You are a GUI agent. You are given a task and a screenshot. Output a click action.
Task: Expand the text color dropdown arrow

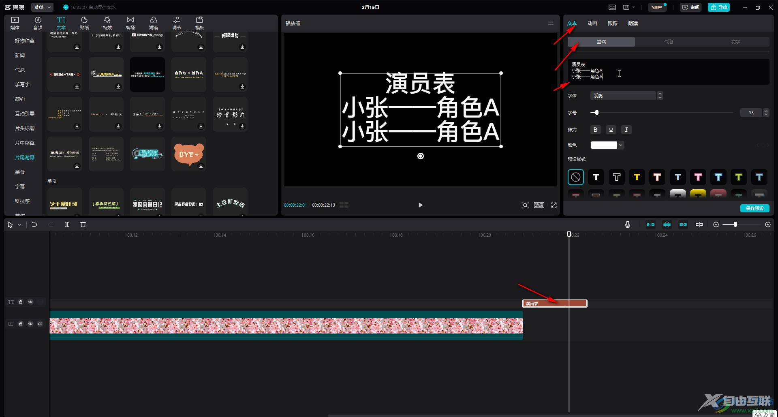(x=621, y=145)
